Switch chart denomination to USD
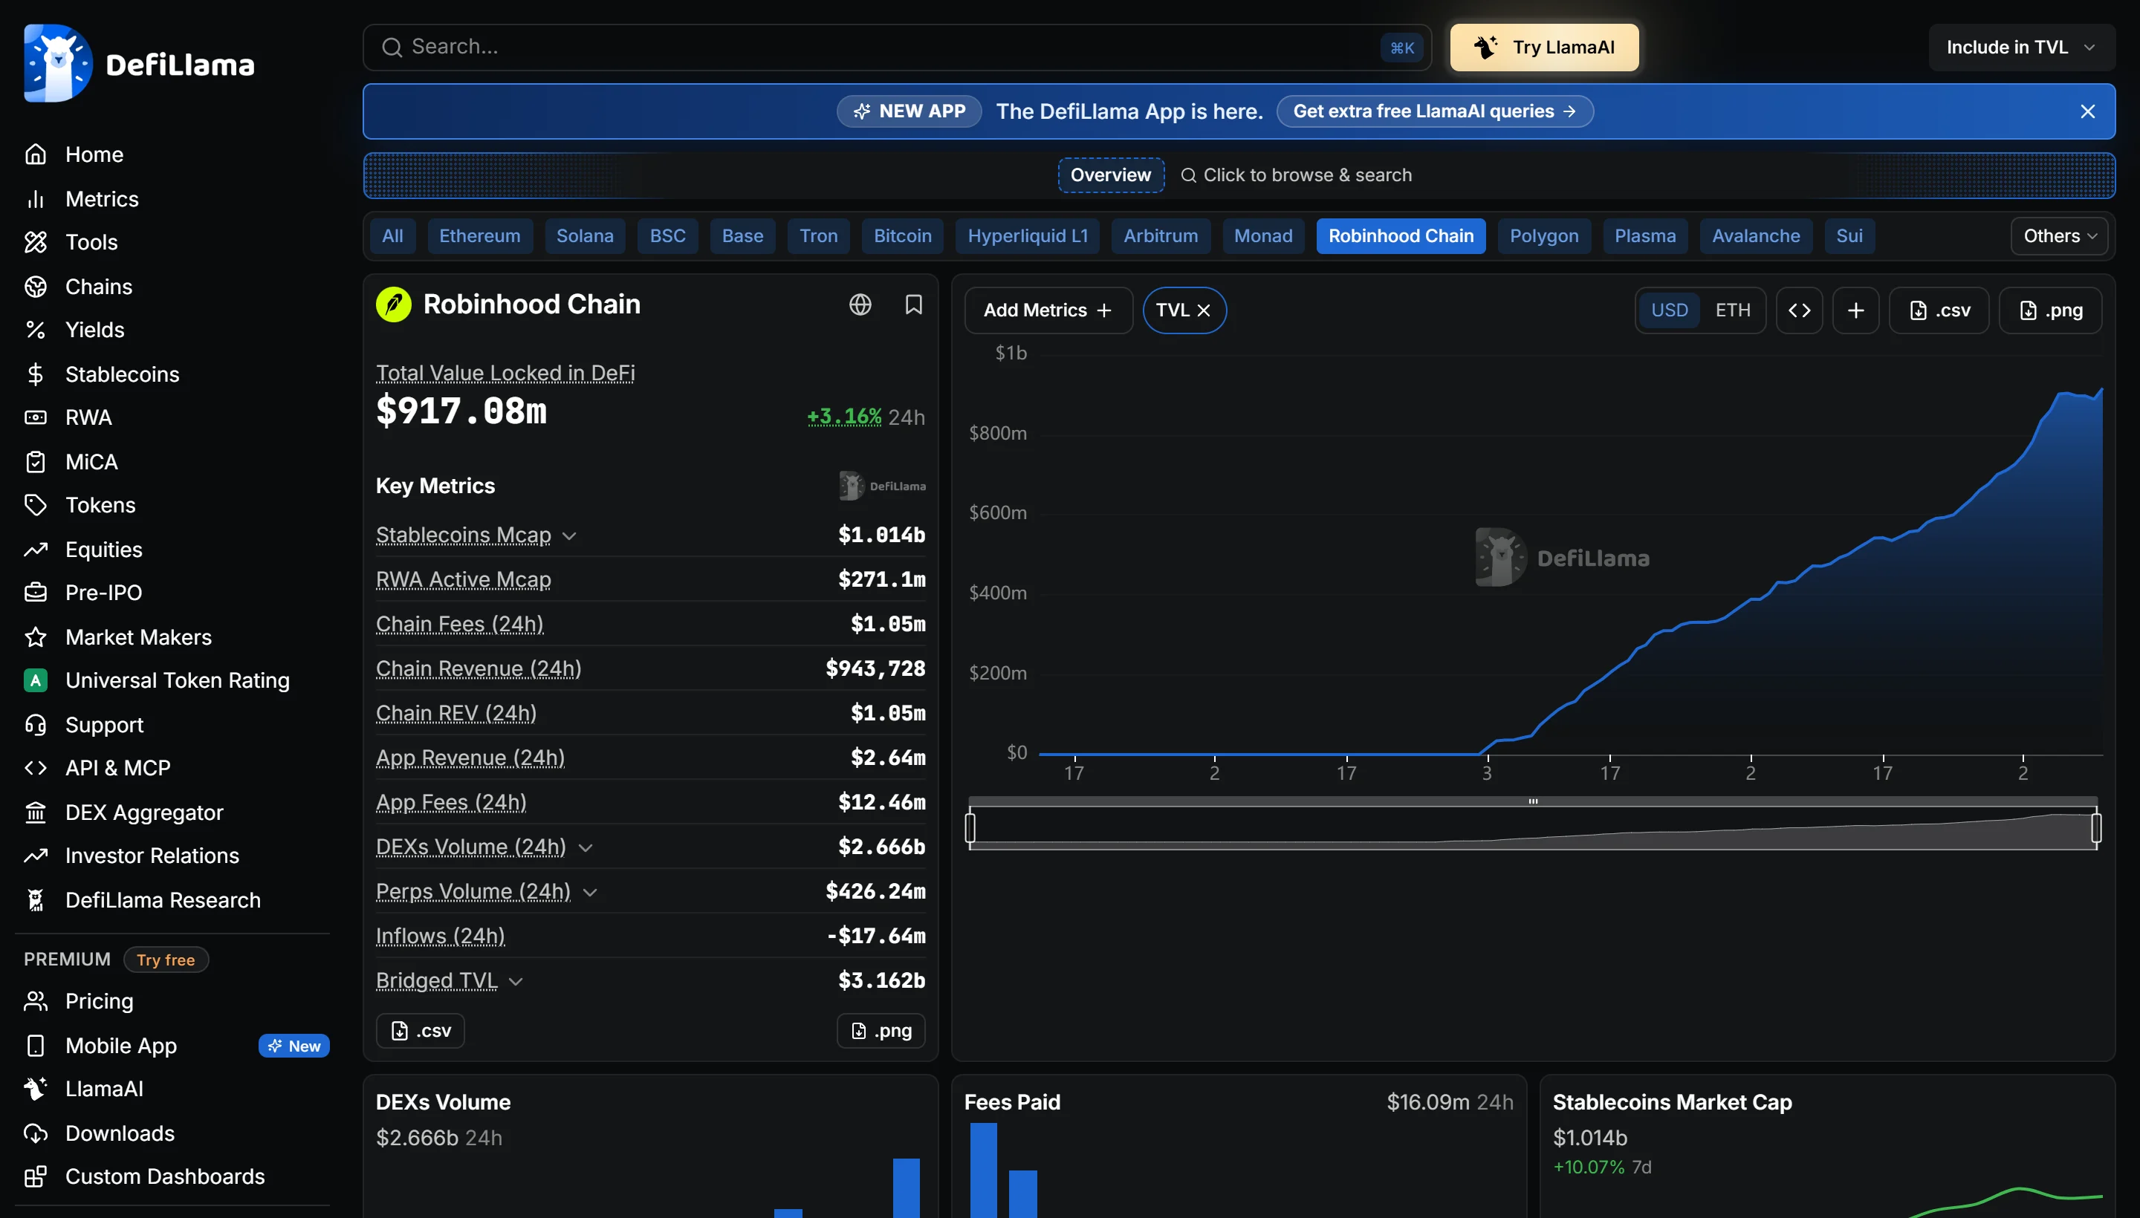Screen dimensions: 2140x1218 [1669, 310]
